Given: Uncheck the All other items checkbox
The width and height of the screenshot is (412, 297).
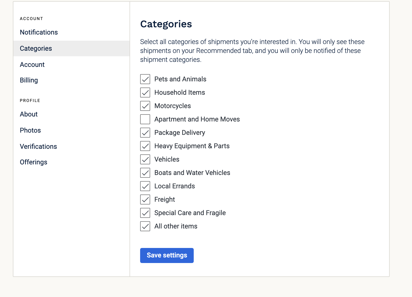Looking at the screenshot, I should pos(145,226).
